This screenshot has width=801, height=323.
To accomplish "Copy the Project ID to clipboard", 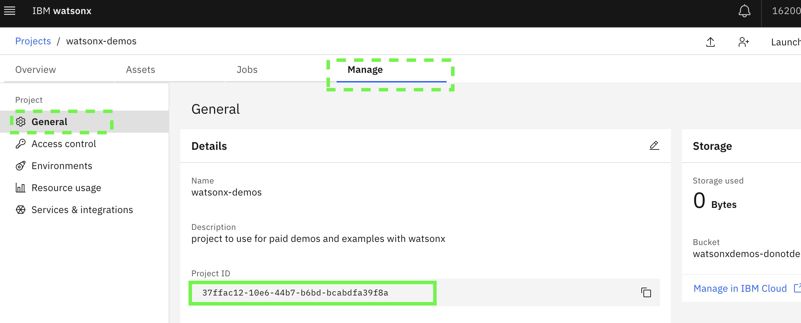I will 646,292.
